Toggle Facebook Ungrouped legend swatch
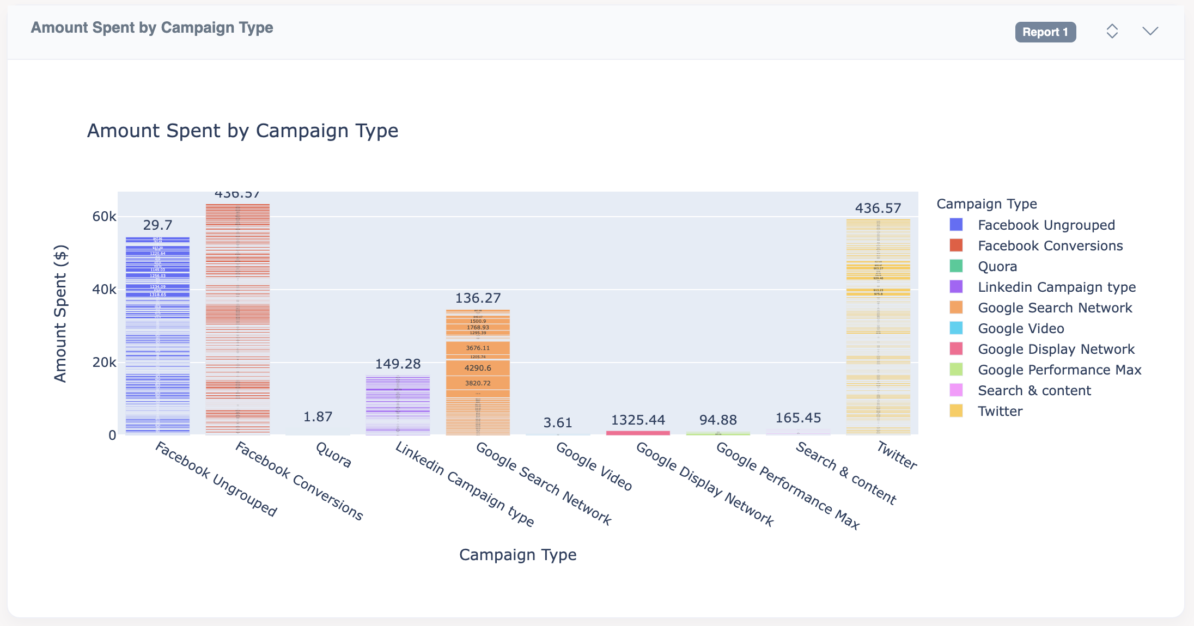The height and width of the screenshot is (626, 1194). pyautogui.click(x=956, y=225)
